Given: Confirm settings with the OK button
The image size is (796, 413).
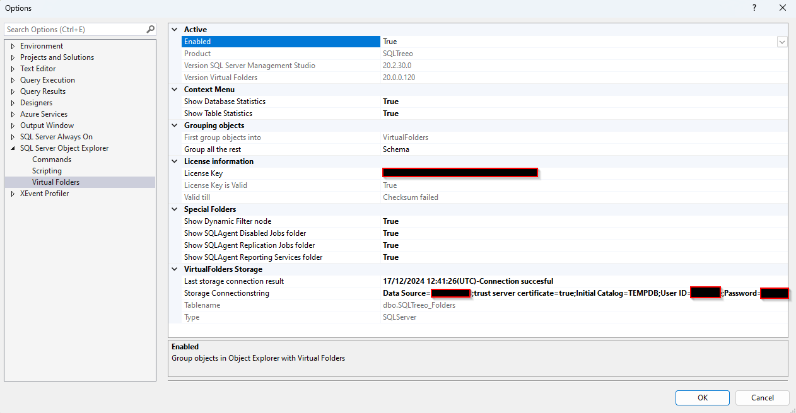Looking at the screenshot, I should [702, 398].
